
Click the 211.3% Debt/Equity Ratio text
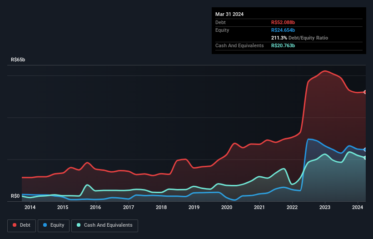[299, 38]
